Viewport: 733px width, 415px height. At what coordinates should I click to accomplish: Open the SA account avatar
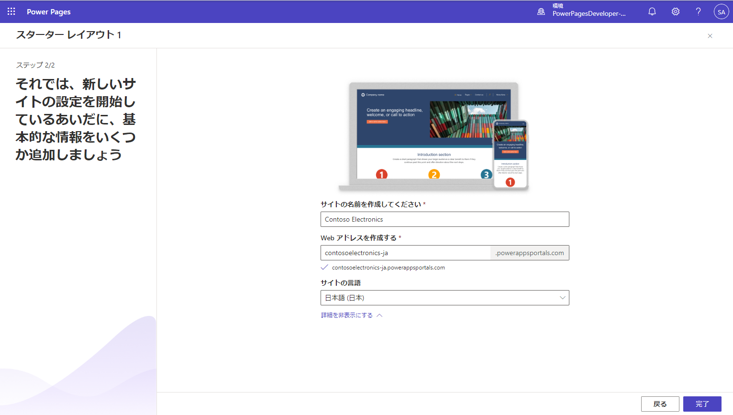pyautogui.click(x=721, y=12)
